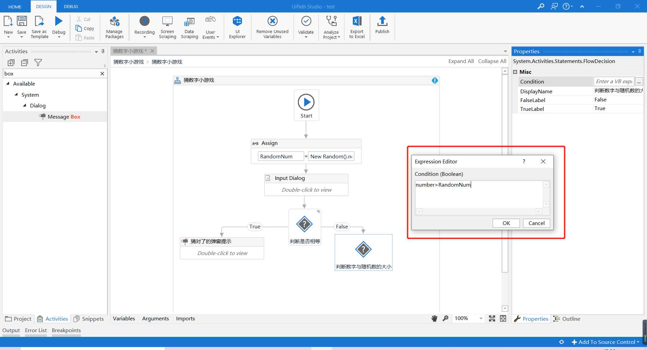
Task: Click the Recording icon
Action: point(144,21)
